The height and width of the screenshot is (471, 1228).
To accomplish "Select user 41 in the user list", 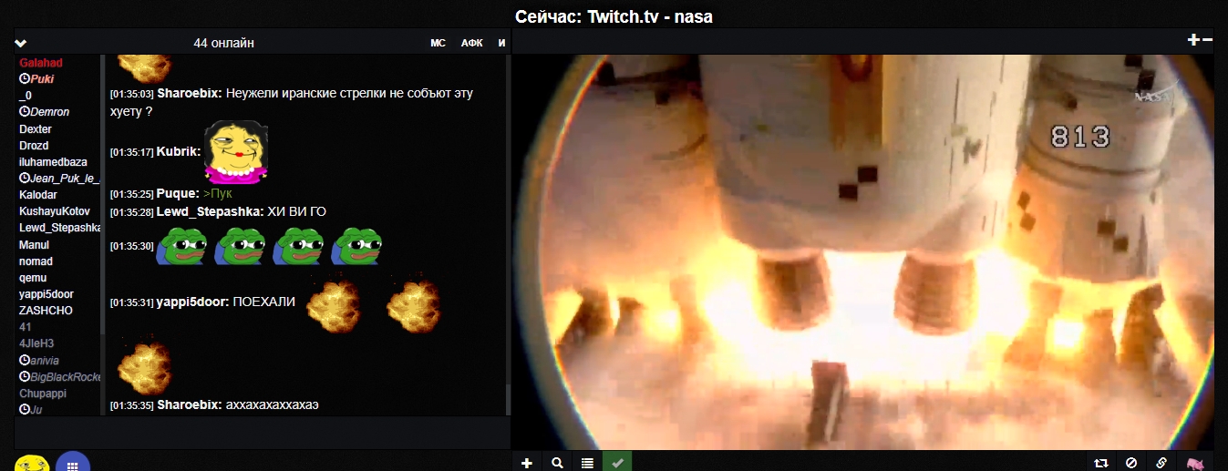I will coord(26,327).
